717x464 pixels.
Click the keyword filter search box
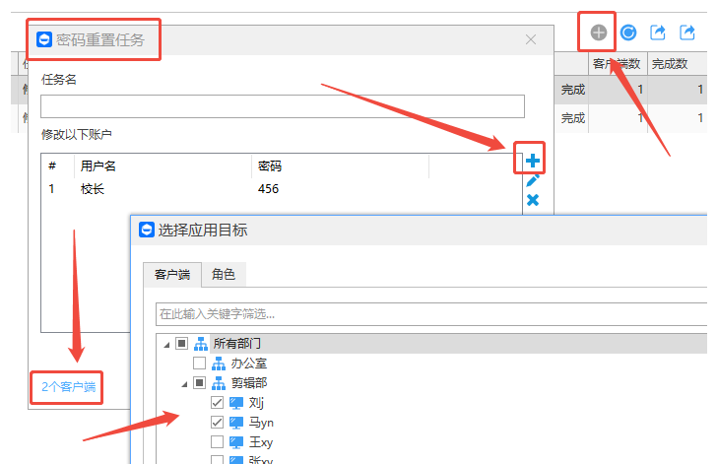[431, 314]
